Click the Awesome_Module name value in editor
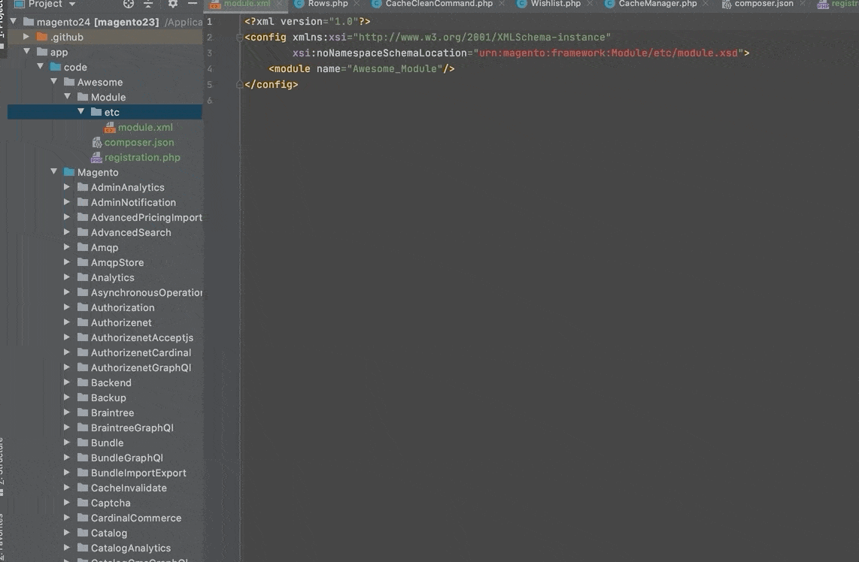This screenshot has width=859, height=562. tap(395, 69)
